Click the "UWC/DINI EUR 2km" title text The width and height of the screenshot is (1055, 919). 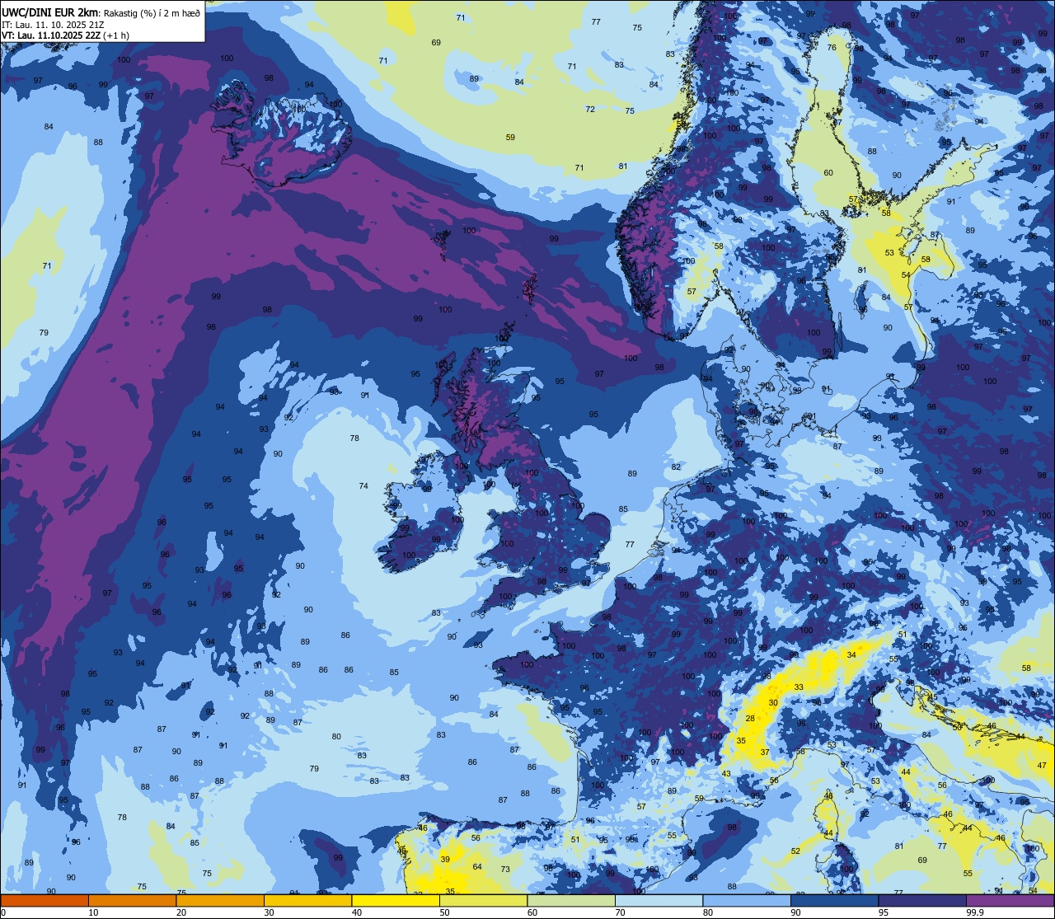click(51, 12)
